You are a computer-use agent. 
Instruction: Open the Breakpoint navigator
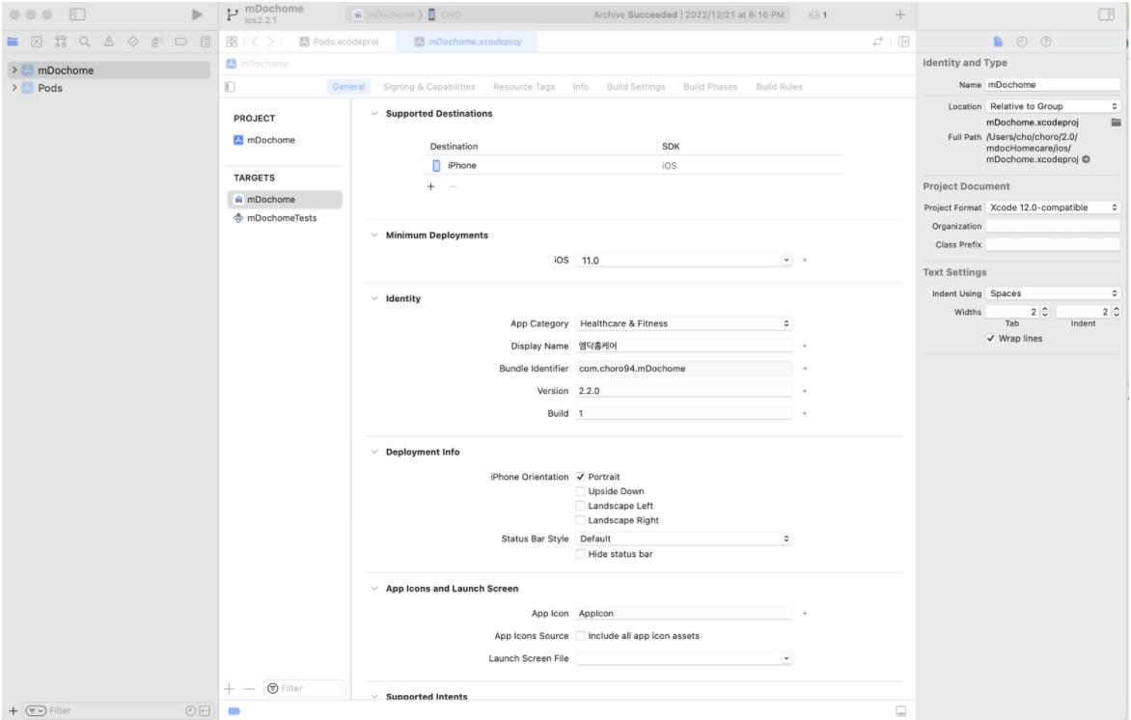[181, 42]
